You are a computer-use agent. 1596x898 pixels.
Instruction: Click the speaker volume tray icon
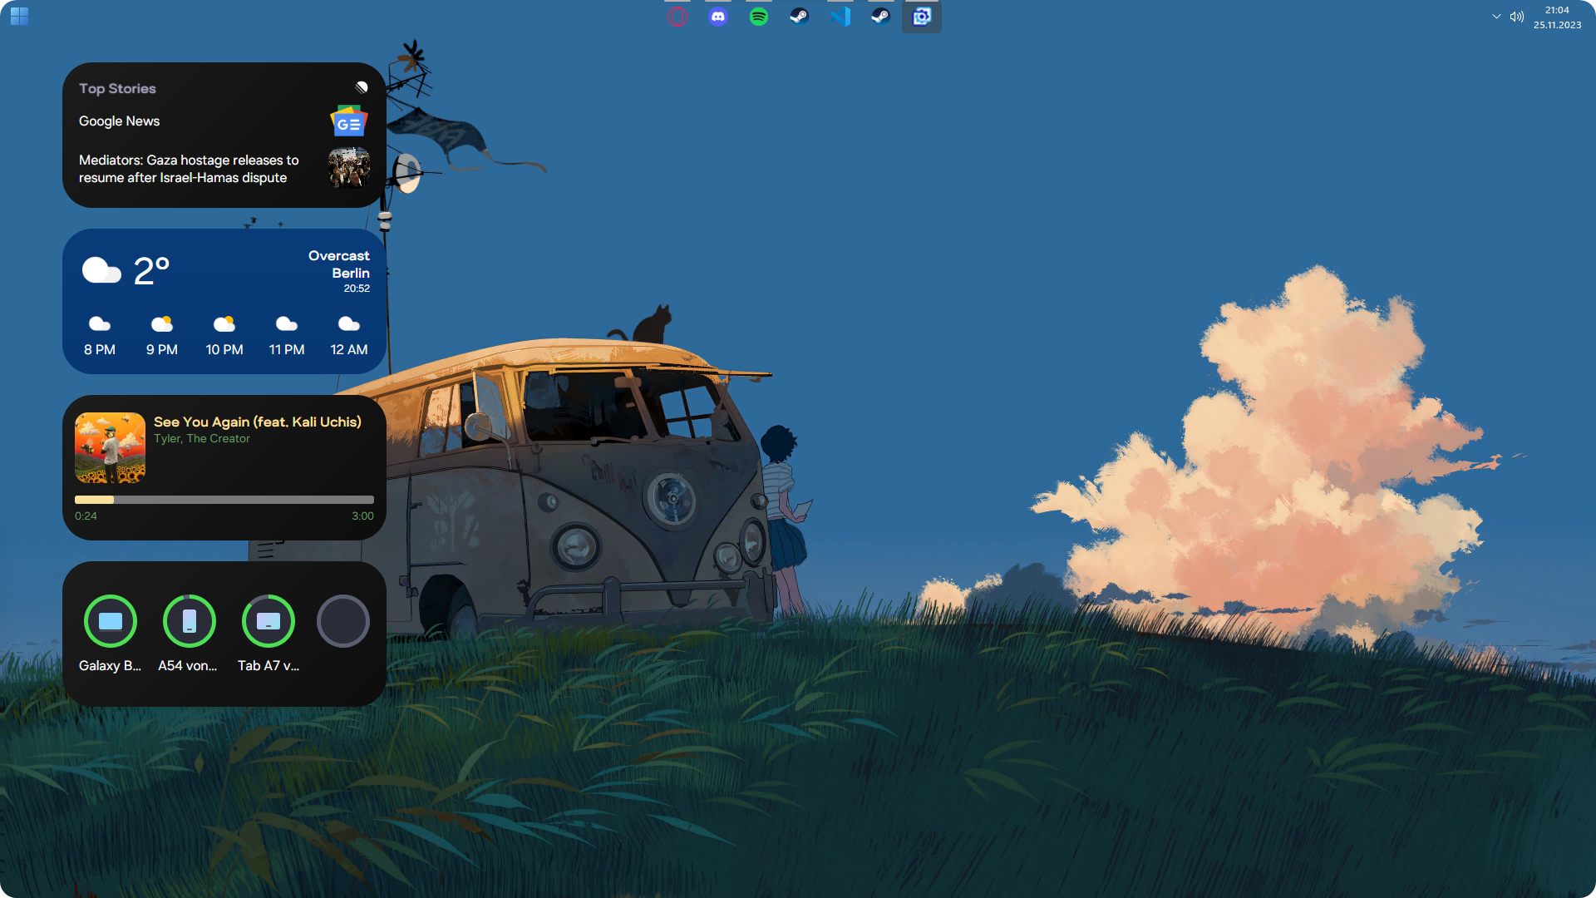[1517, 17]
